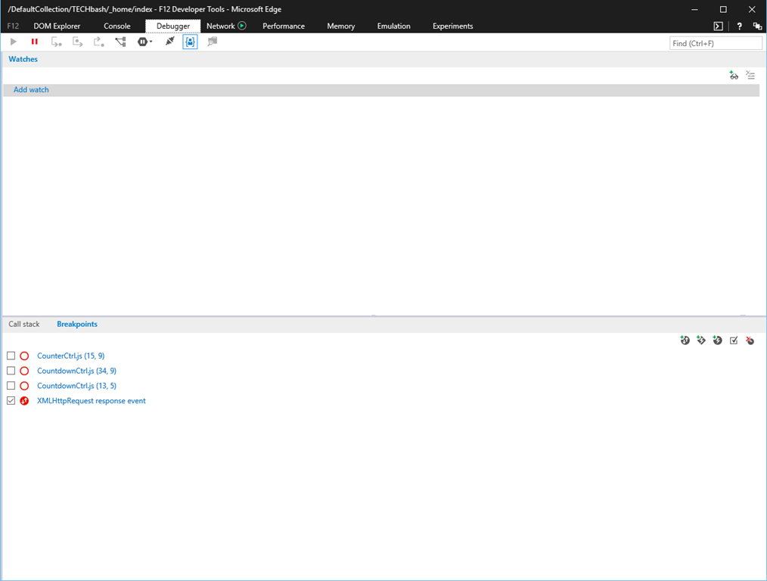The height and width of the screenshot is (581, 767).
Task: Click the Find in files icon
Action: (212, 42)
